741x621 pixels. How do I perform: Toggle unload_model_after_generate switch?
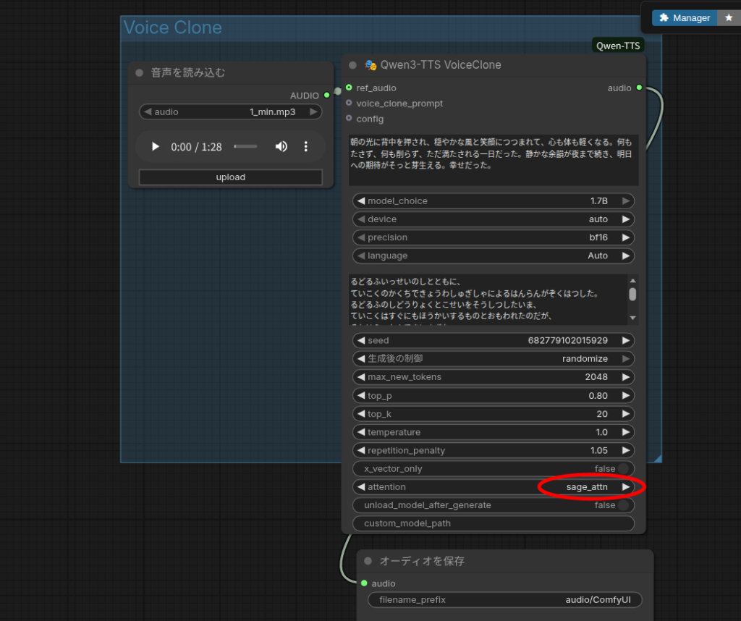pos(622,505)
